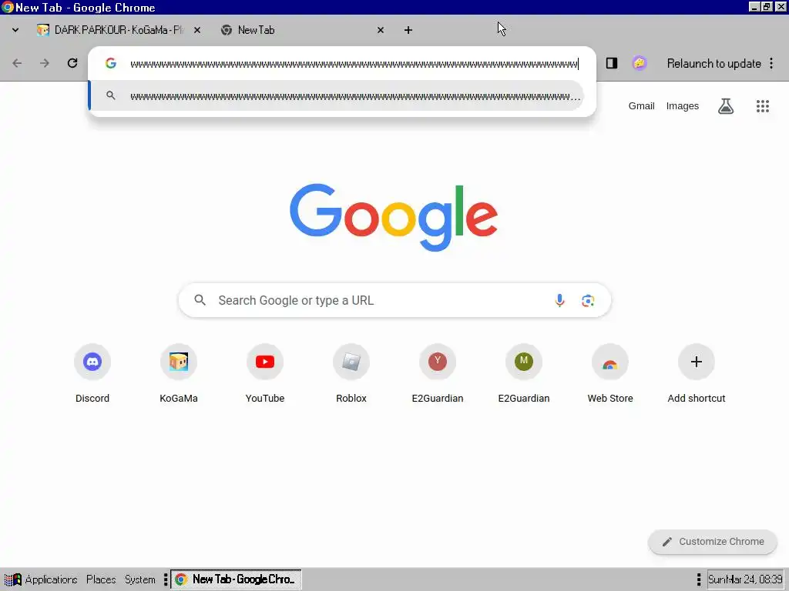Open the Images link
The height and width of the screenshot is (591, 789).
point(683,106)
